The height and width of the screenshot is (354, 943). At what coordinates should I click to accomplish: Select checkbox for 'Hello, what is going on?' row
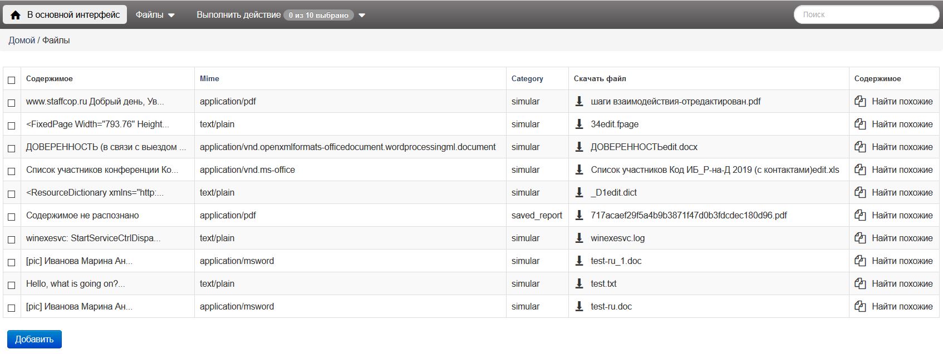coord(11,285)
